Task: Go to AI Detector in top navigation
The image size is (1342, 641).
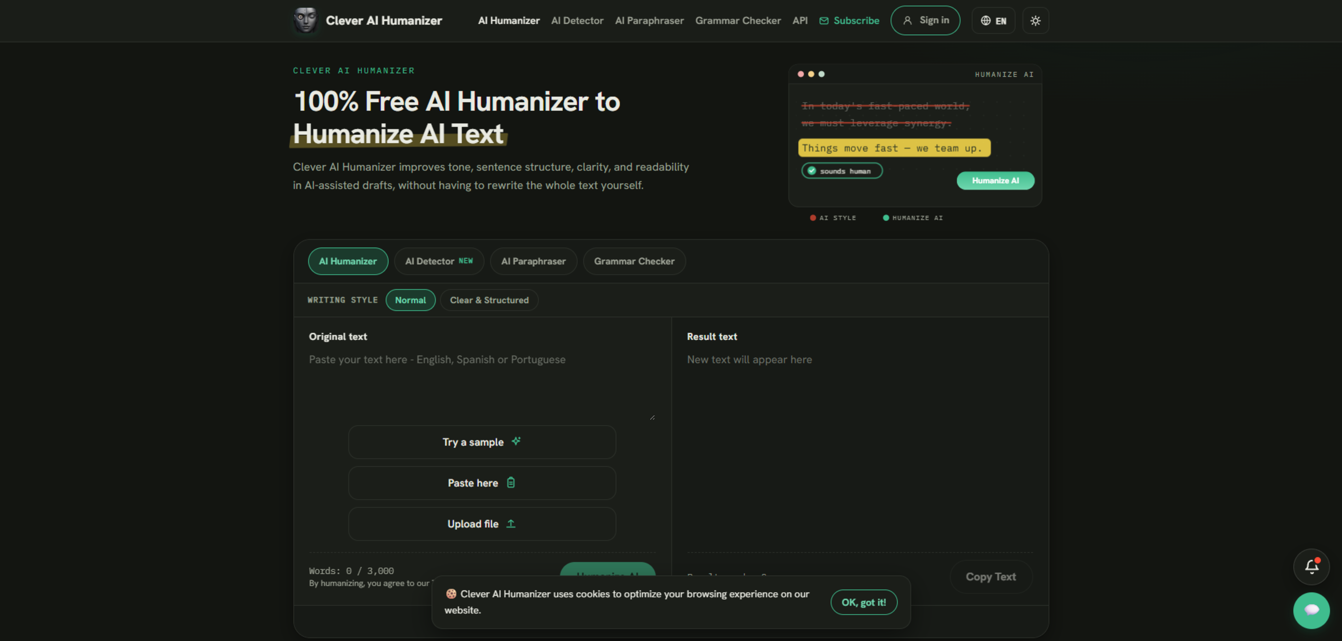Action: 577,21
